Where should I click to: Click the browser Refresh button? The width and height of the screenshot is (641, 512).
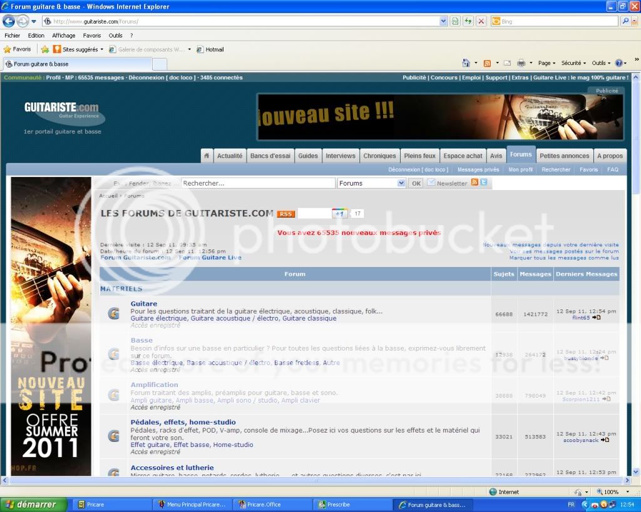[x=468, y=21]
